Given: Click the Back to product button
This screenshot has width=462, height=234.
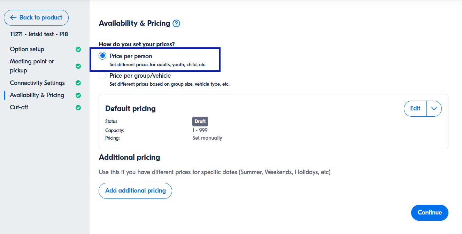Looking at the screenshot, I should [x=36, y=18].
